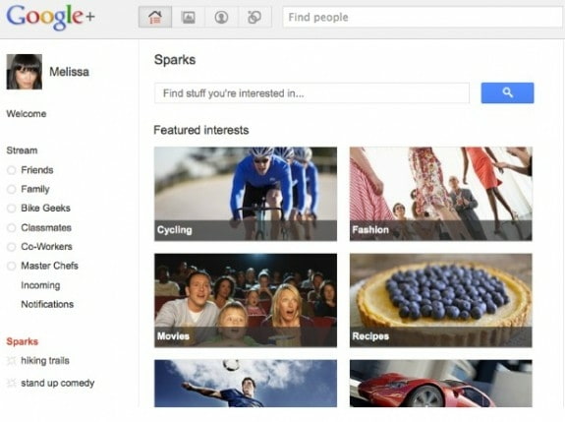This screenshot has width=565, height=422.
Task: Open the Notifications link
Action: pyautogui.click(x=47, y=304)
